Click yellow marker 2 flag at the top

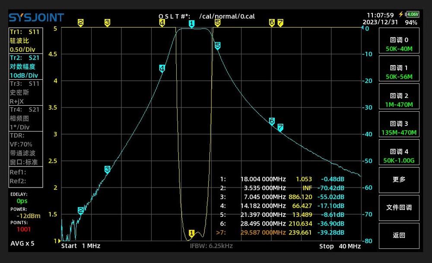(80, 22)
